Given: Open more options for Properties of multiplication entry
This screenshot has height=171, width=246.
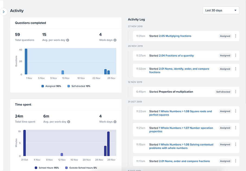Looking at the screenshot, I should [235, 92].
